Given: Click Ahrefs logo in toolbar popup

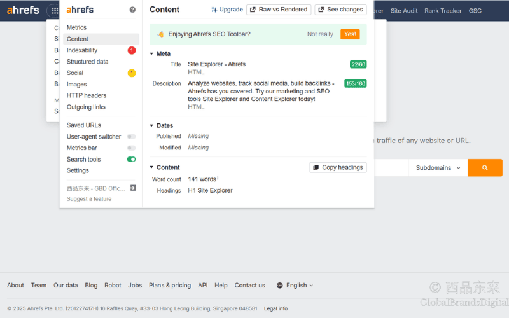Looking at the screenshot, I should 80,10.
